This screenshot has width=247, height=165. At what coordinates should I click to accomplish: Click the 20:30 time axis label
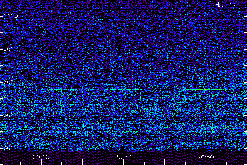tap(123, 157)
